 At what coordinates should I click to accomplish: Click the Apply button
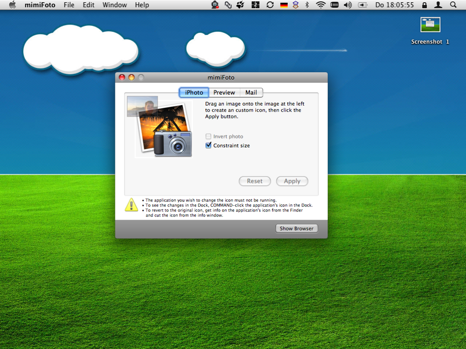coord(292,181)
